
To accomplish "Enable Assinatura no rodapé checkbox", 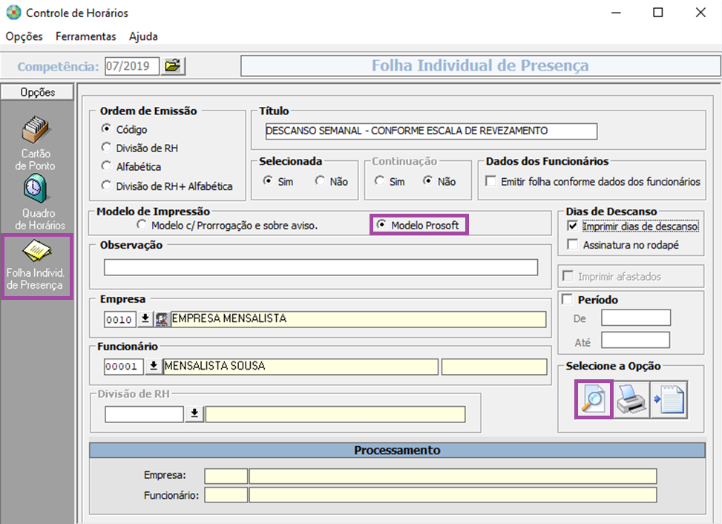I will [572, 244].
